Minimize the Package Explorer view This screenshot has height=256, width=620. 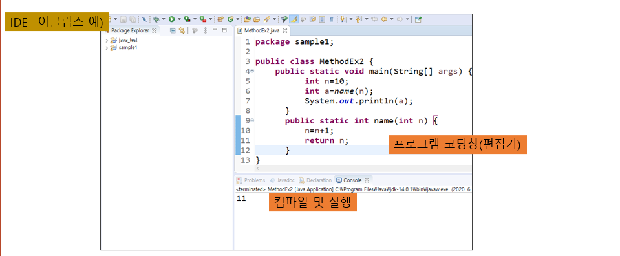click(215, 30)
